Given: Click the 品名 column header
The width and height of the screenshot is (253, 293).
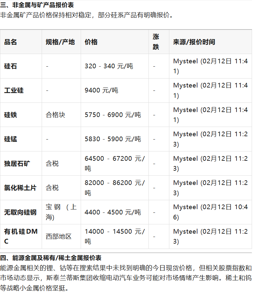Looking at the screenshot, I should point(11,42).
